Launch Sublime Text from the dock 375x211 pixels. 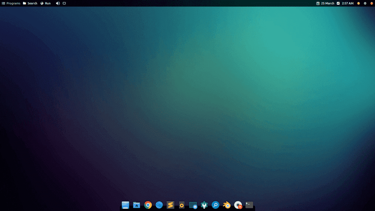click(170, 205)
